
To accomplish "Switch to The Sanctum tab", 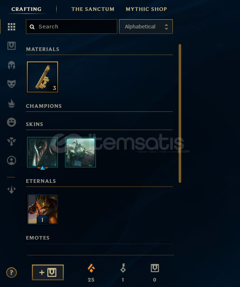I will [93, 9].
